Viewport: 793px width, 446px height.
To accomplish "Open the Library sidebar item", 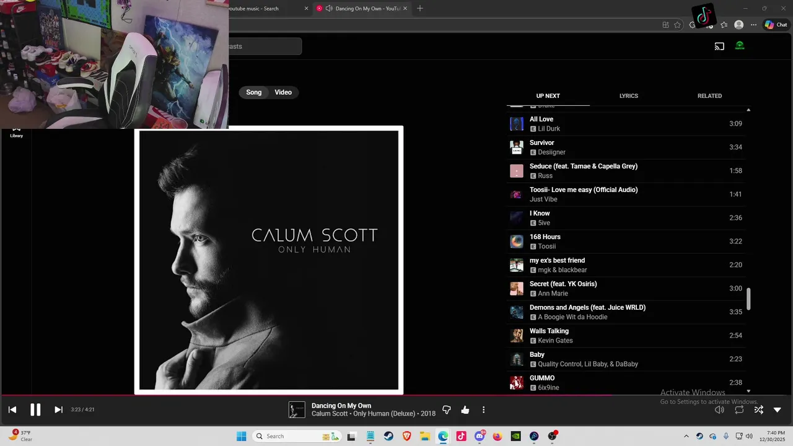I will click(x=17, y=133).
